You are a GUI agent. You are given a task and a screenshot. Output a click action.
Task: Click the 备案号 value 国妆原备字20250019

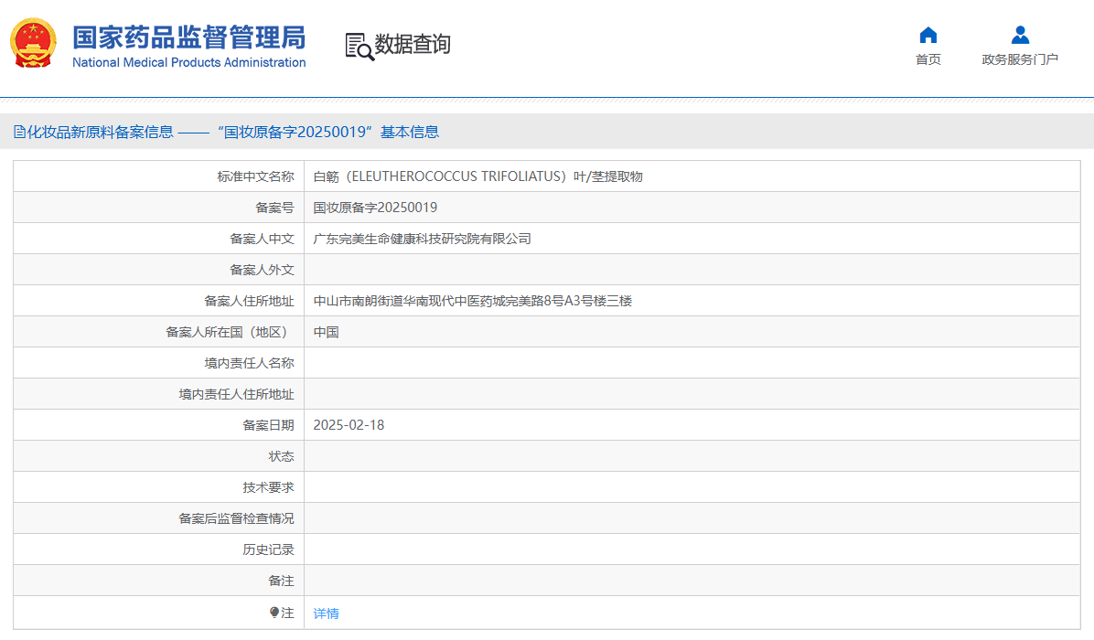(375, 208)
